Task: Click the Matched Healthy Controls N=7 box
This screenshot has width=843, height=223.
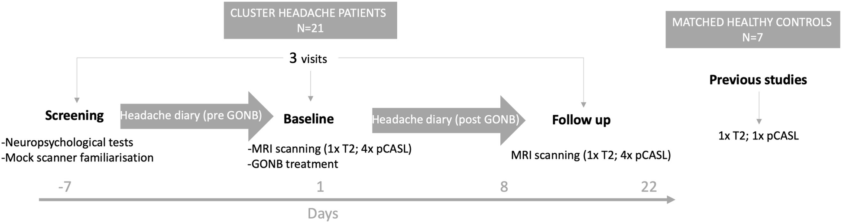Action: 752,29
